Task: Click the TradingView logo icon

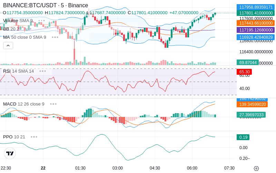Action: (10, 153)
